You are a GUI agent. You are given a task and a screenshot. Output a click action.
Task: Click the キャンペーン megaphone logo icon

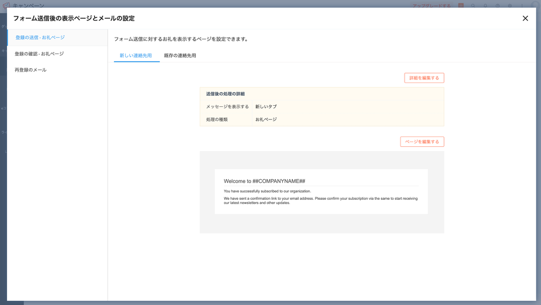coord(6,6)
